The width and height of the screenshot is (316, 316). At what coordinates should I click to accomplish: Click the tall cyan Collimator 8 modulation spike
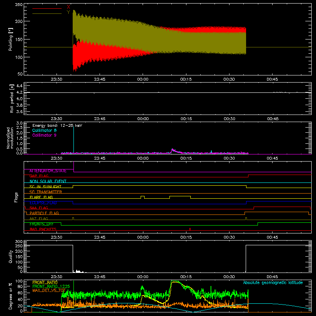[x=73, y=139]
